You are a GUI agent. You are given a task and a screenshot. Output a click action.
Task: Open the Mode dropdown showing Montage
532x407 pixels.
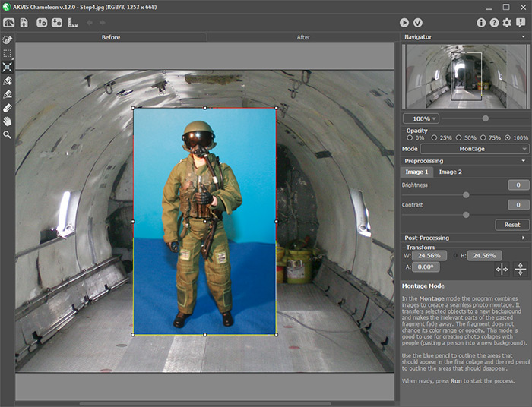click(x=475, y=149)
